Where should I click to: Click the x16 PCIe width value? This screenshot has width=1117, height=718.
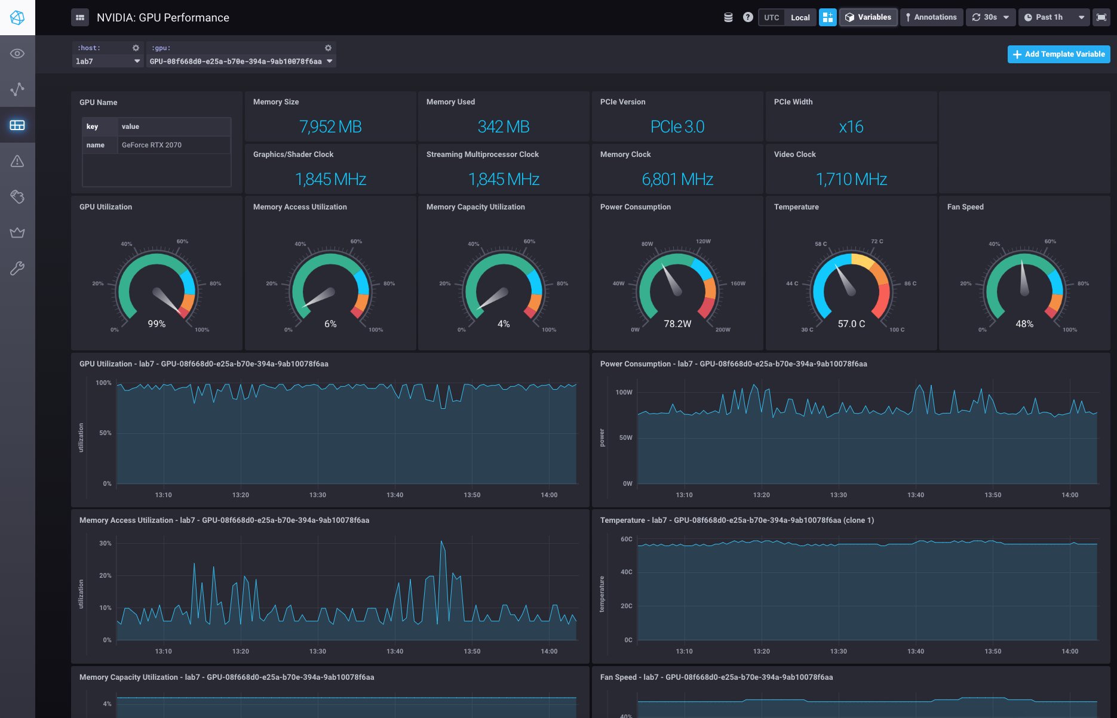(x=851, y=127)
